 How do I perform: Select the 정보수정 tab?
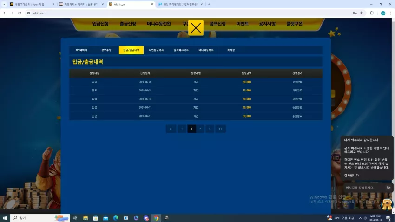click(106, 50)
